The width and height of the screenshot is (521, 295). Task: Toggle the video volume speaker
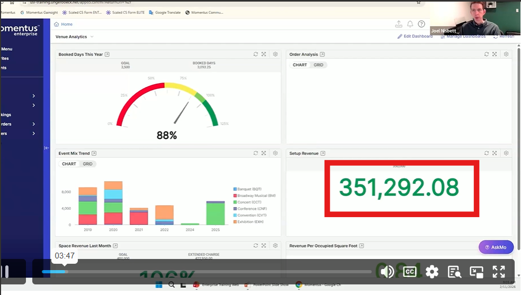pos(387,272)
